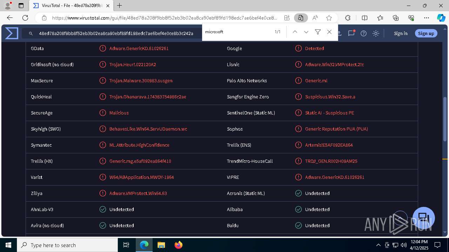Click the browser Back button
The image size is (449, 252).
point(10,18)
